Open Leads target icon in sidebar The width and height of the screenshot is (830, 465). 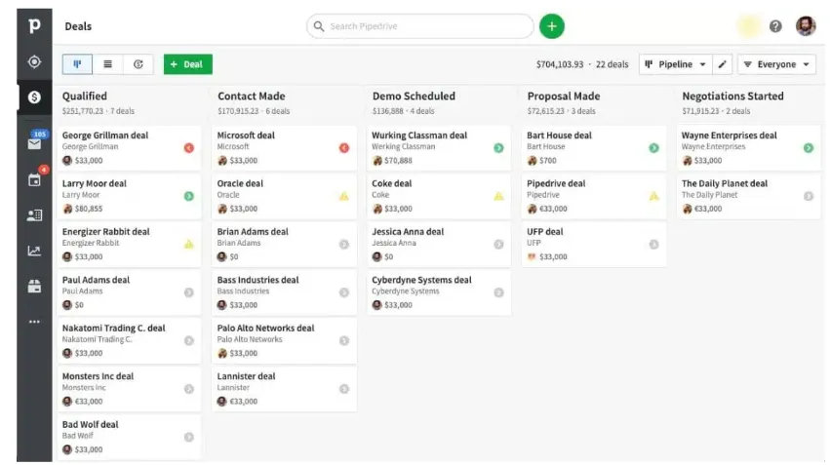34,61
